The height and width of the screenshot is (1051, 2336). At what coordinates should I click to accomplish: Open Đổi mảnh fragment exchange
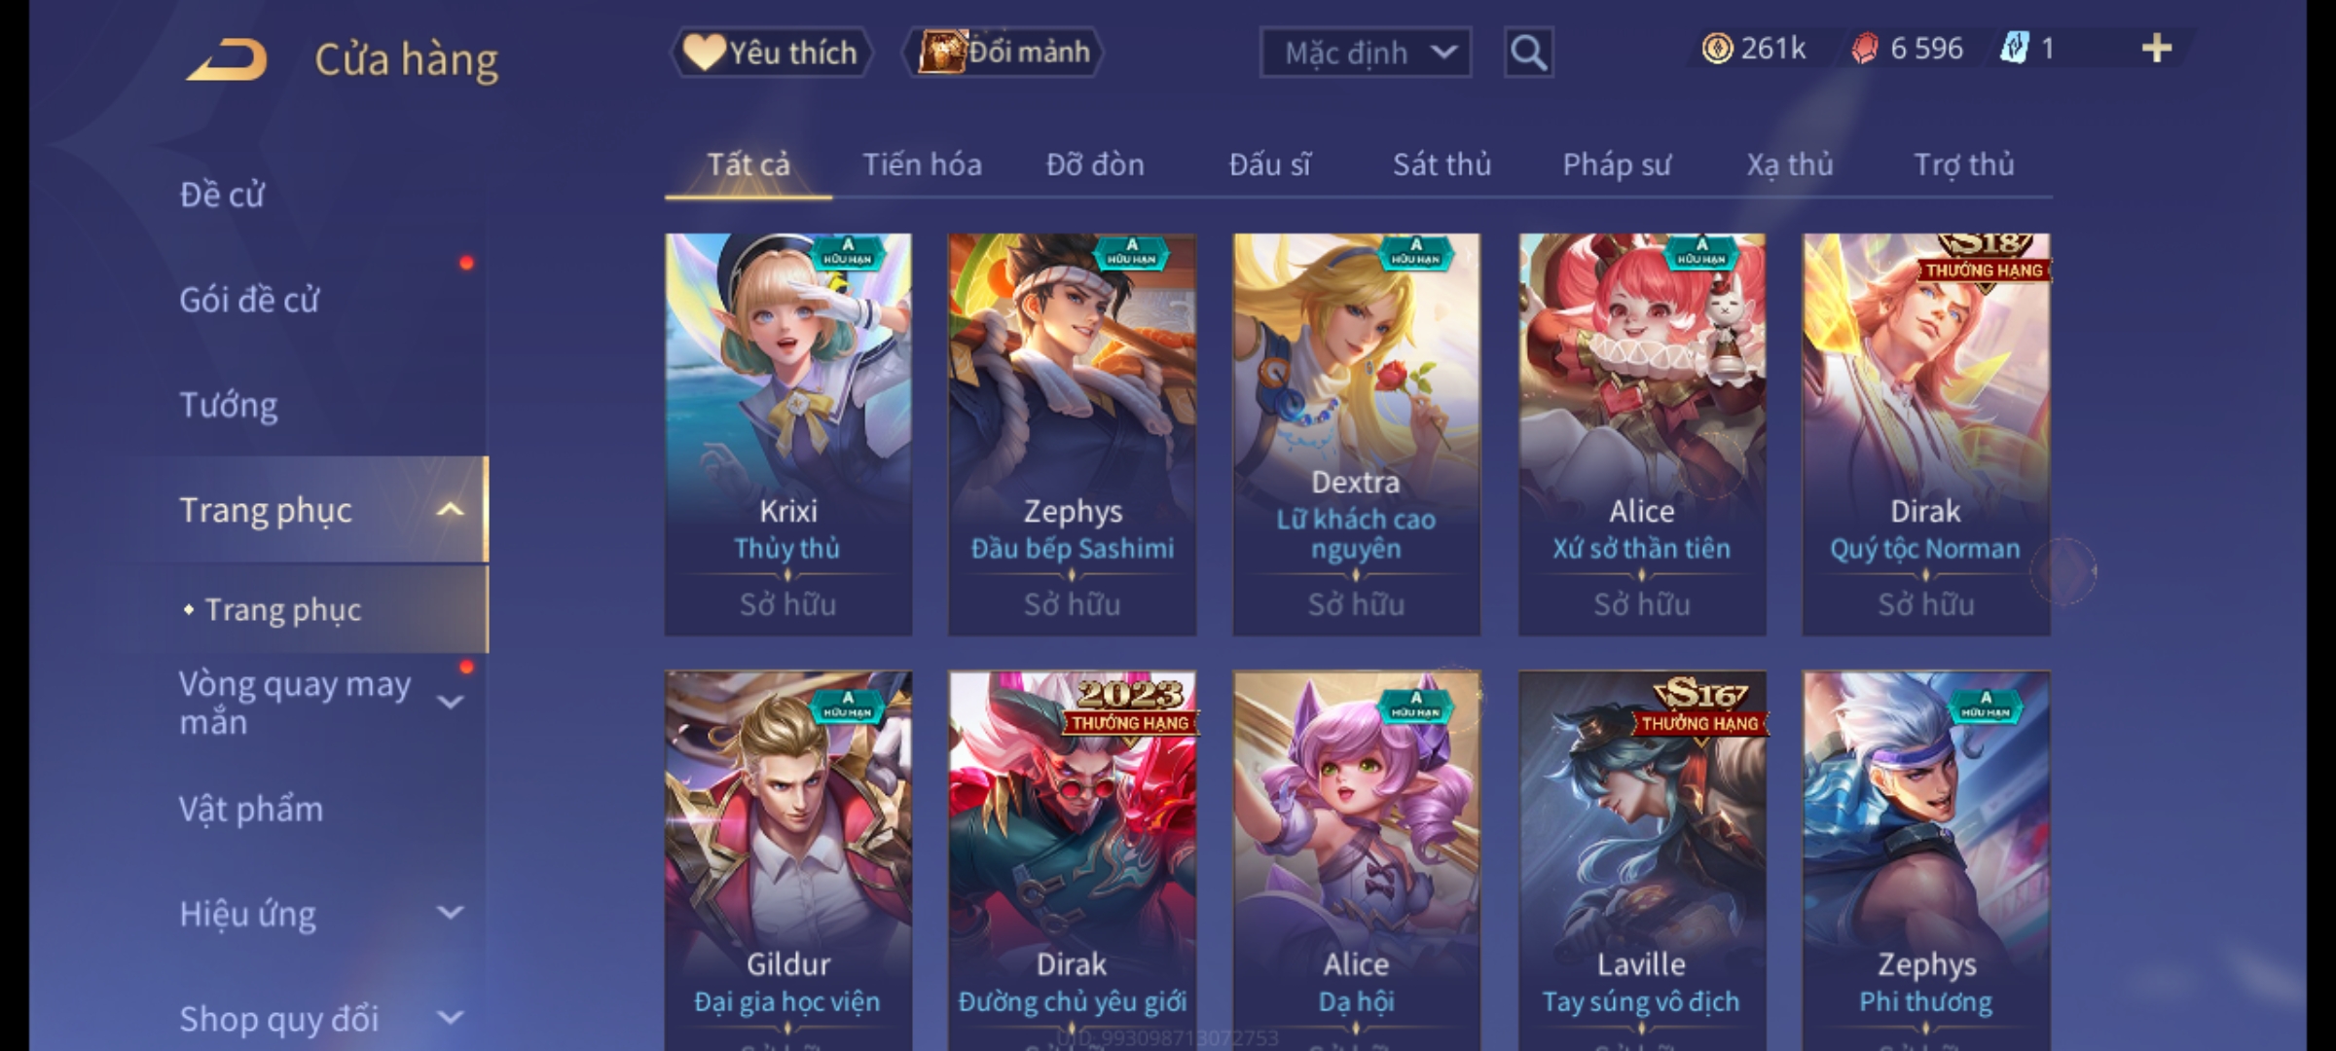pyautogui.click(x=1003, y=53)
